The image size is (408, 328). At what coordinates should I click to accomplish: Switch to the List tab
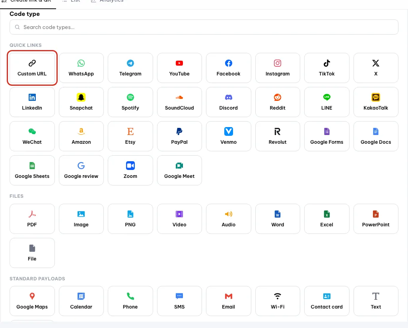(72, 1)
